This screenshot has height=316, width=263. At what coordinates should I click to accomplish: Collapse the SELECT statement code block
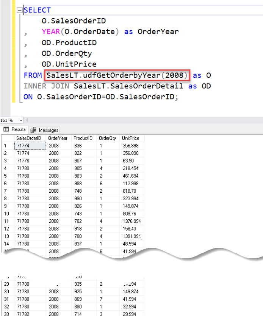(20, 10)
